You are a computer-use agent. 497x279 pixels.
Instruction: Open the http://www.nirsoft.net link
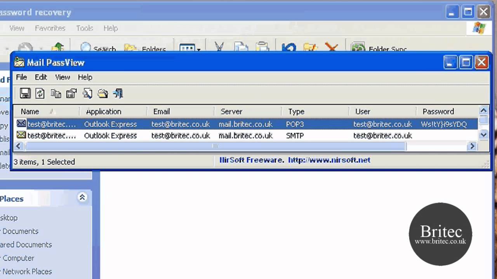click(x=329, y=160)
